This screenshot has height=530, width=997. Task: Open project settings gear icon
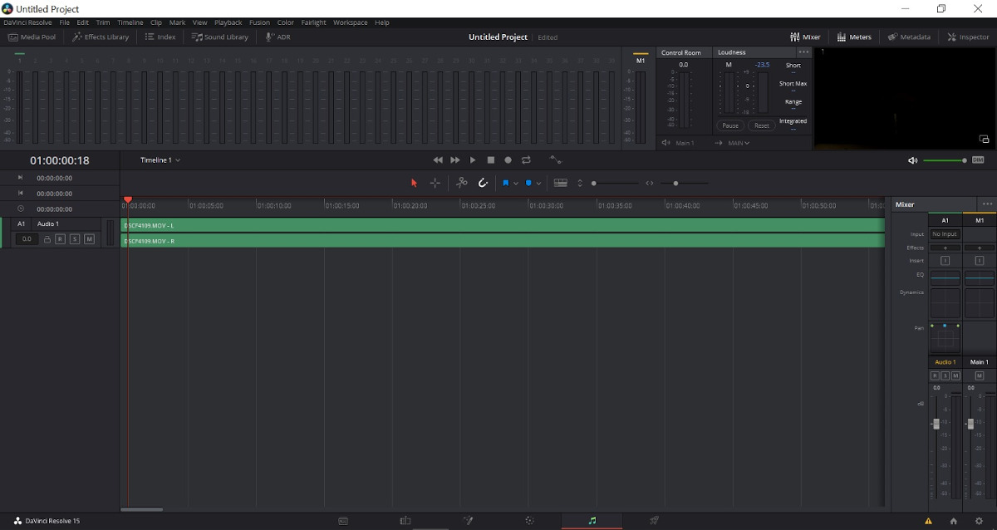tap(979, 521)
